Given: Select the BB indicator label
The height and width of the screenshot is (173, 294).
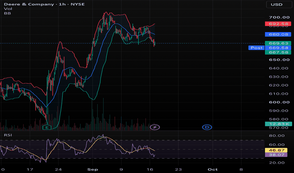Looking at the screenshot, I should [x=8, y=13].
